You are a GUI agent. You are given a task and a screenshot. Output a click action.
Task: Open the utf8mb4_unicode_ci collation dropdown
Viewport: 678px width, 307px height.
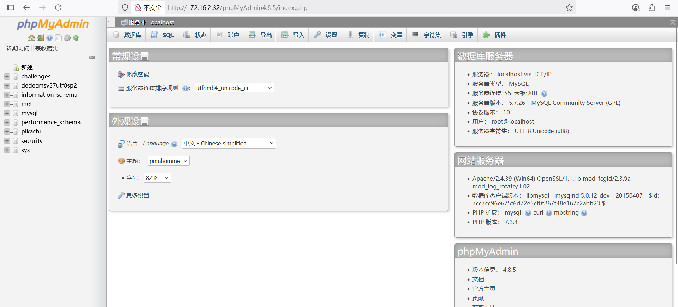click(234, 88)
